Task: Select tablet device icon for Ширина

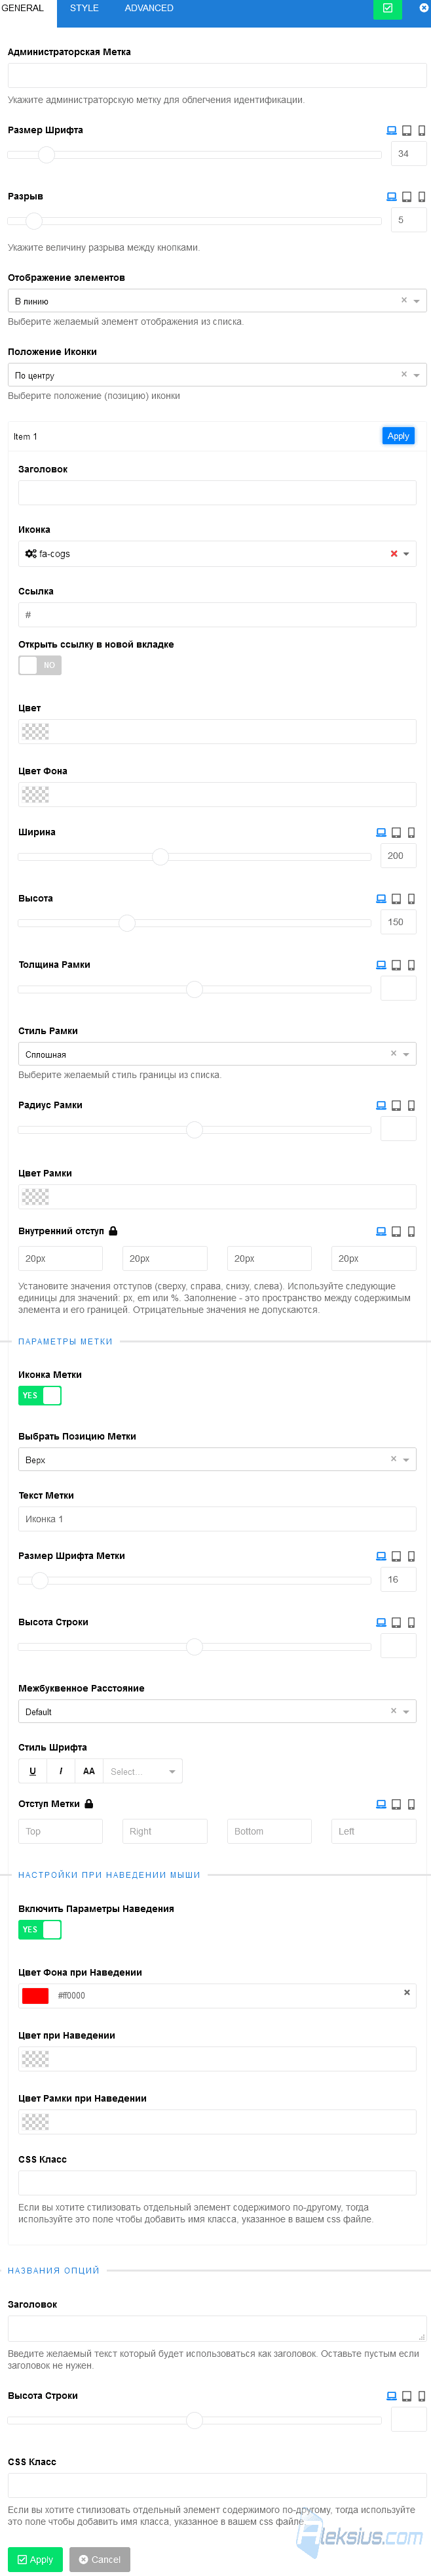Action: click(x=396, y=832)
